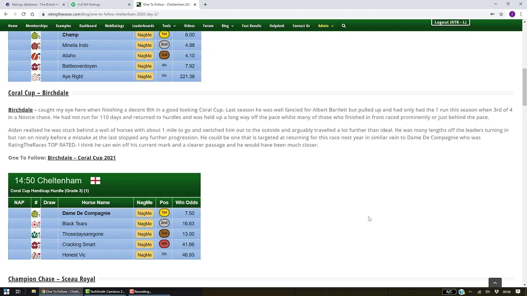The width and height of the screenshot is (527, 296).
Task: Click the volume icon in system tray
Action: click(487, 292)
